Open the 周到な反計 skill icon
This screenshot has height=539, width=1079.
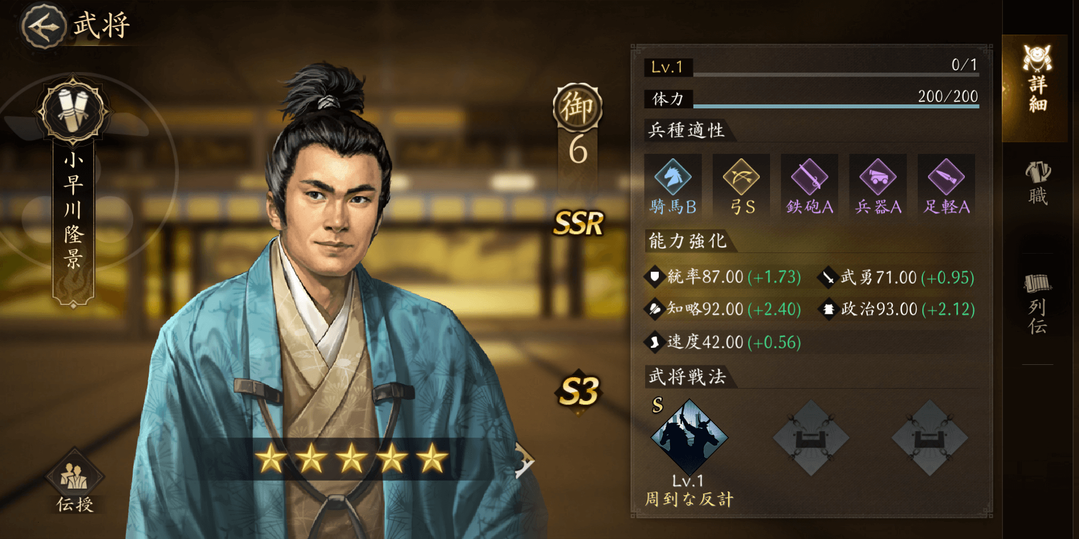click(689, 437)
